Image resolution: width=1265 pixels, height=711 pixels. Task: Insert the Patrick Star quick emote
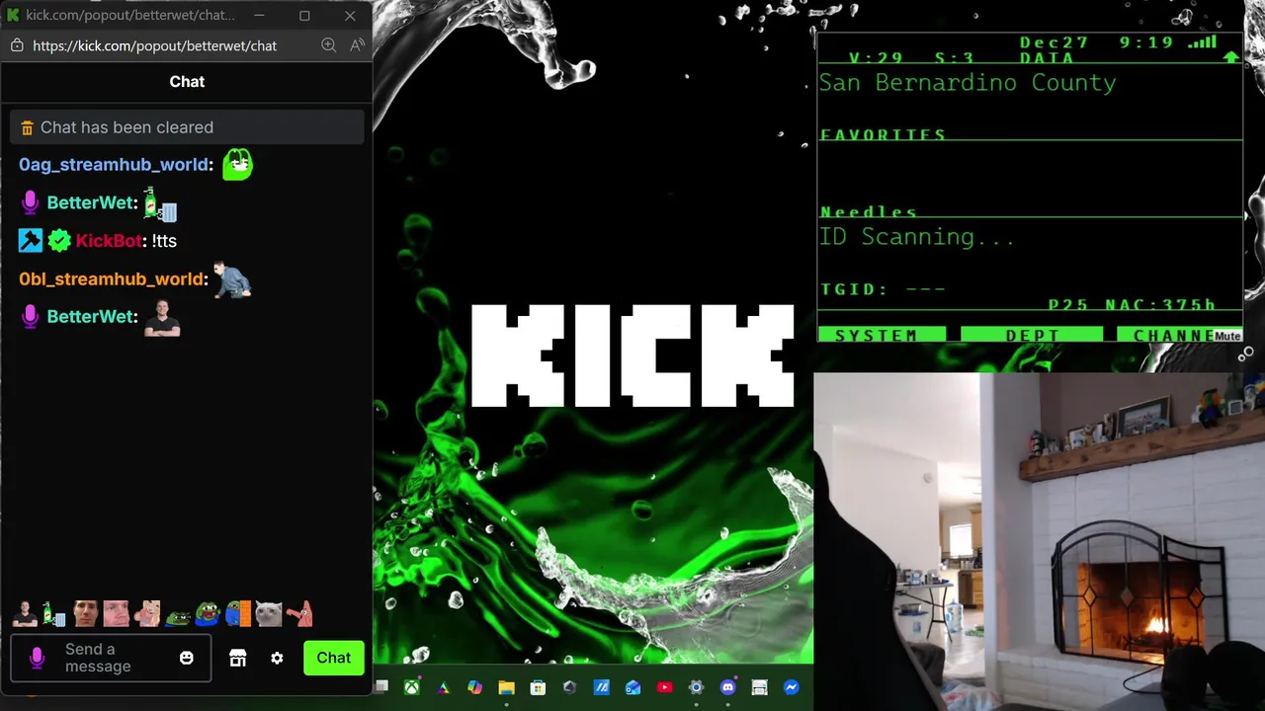coord(299,614)
